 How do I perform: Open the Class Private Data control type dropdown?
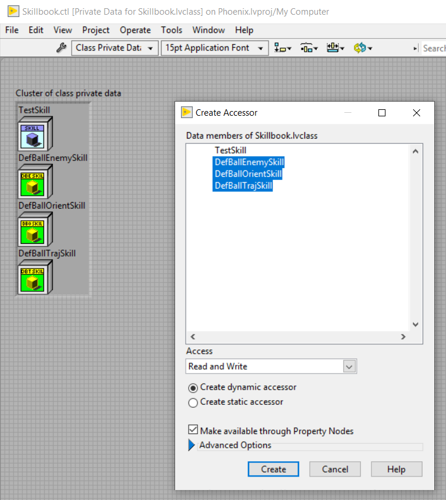pyautogui.click(x=115, y=48)
